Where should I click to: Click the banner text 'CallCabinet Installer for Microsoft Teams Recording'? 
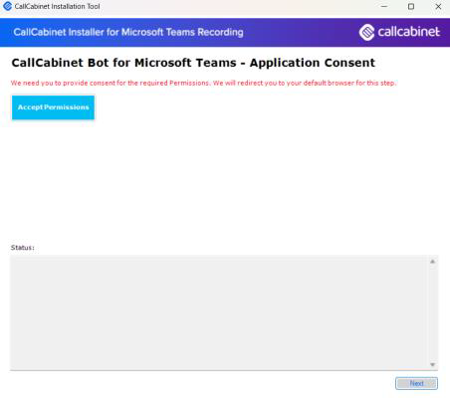coord(128,32)
